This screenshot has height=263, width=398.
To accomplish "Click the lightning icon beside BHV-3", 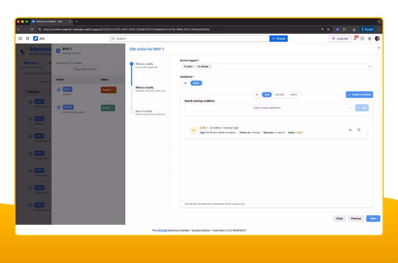I will pos(31,136).
